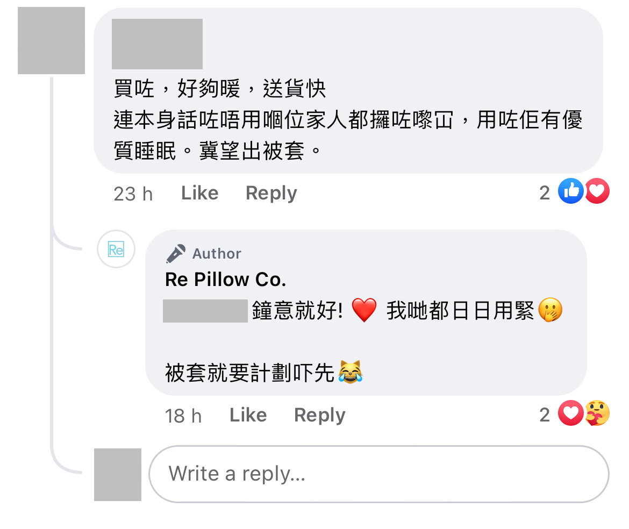Screen dimensions: 629x529
Task: Open the Re Pillow Co. page name
Action: 225,280
